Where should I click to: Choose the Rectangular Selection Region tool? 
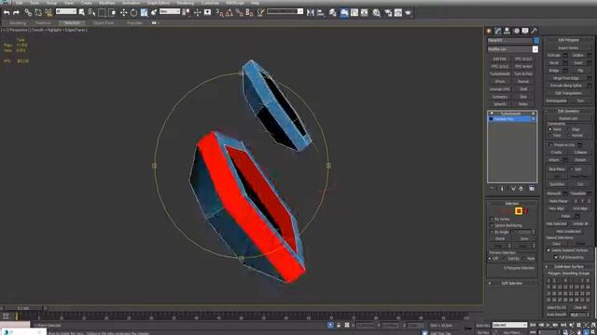click(102, 12)
